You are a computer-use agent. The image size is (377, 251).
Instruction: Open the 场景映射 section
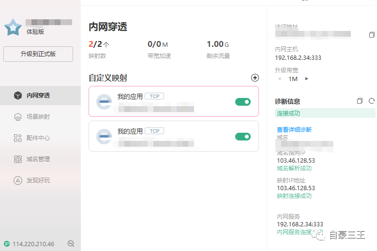pyautogui.click(x=38, y=116)
